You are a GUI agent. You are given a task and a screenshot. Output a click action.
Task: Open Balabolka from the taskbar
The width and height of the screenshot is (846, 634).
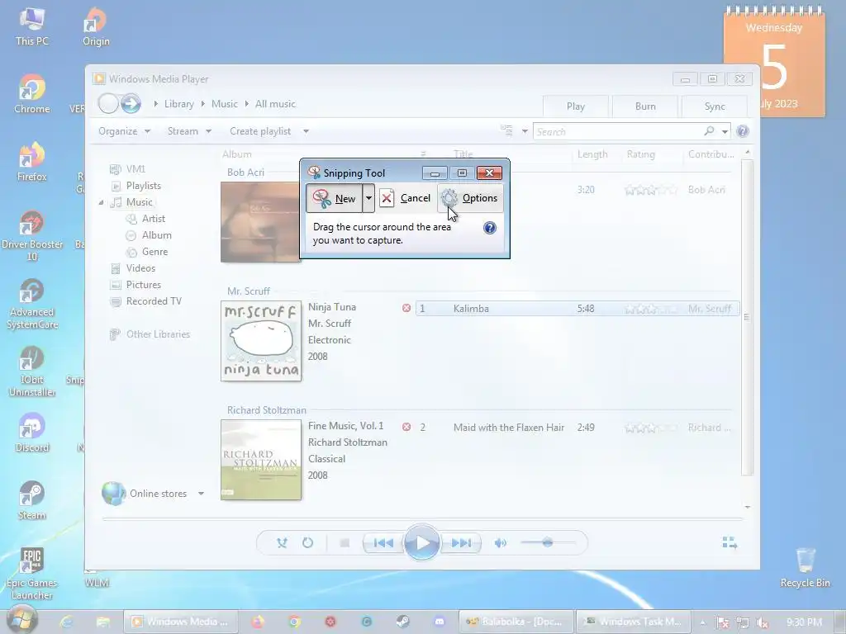[x=514, y=622]
